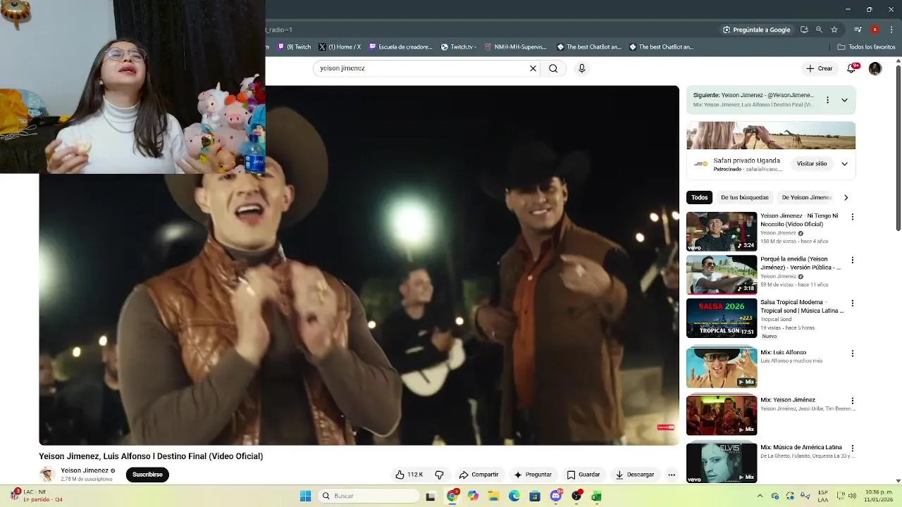
Task: Open the Chrome three-dot menu
Action: pyautogui.click(x=891, y=30)
